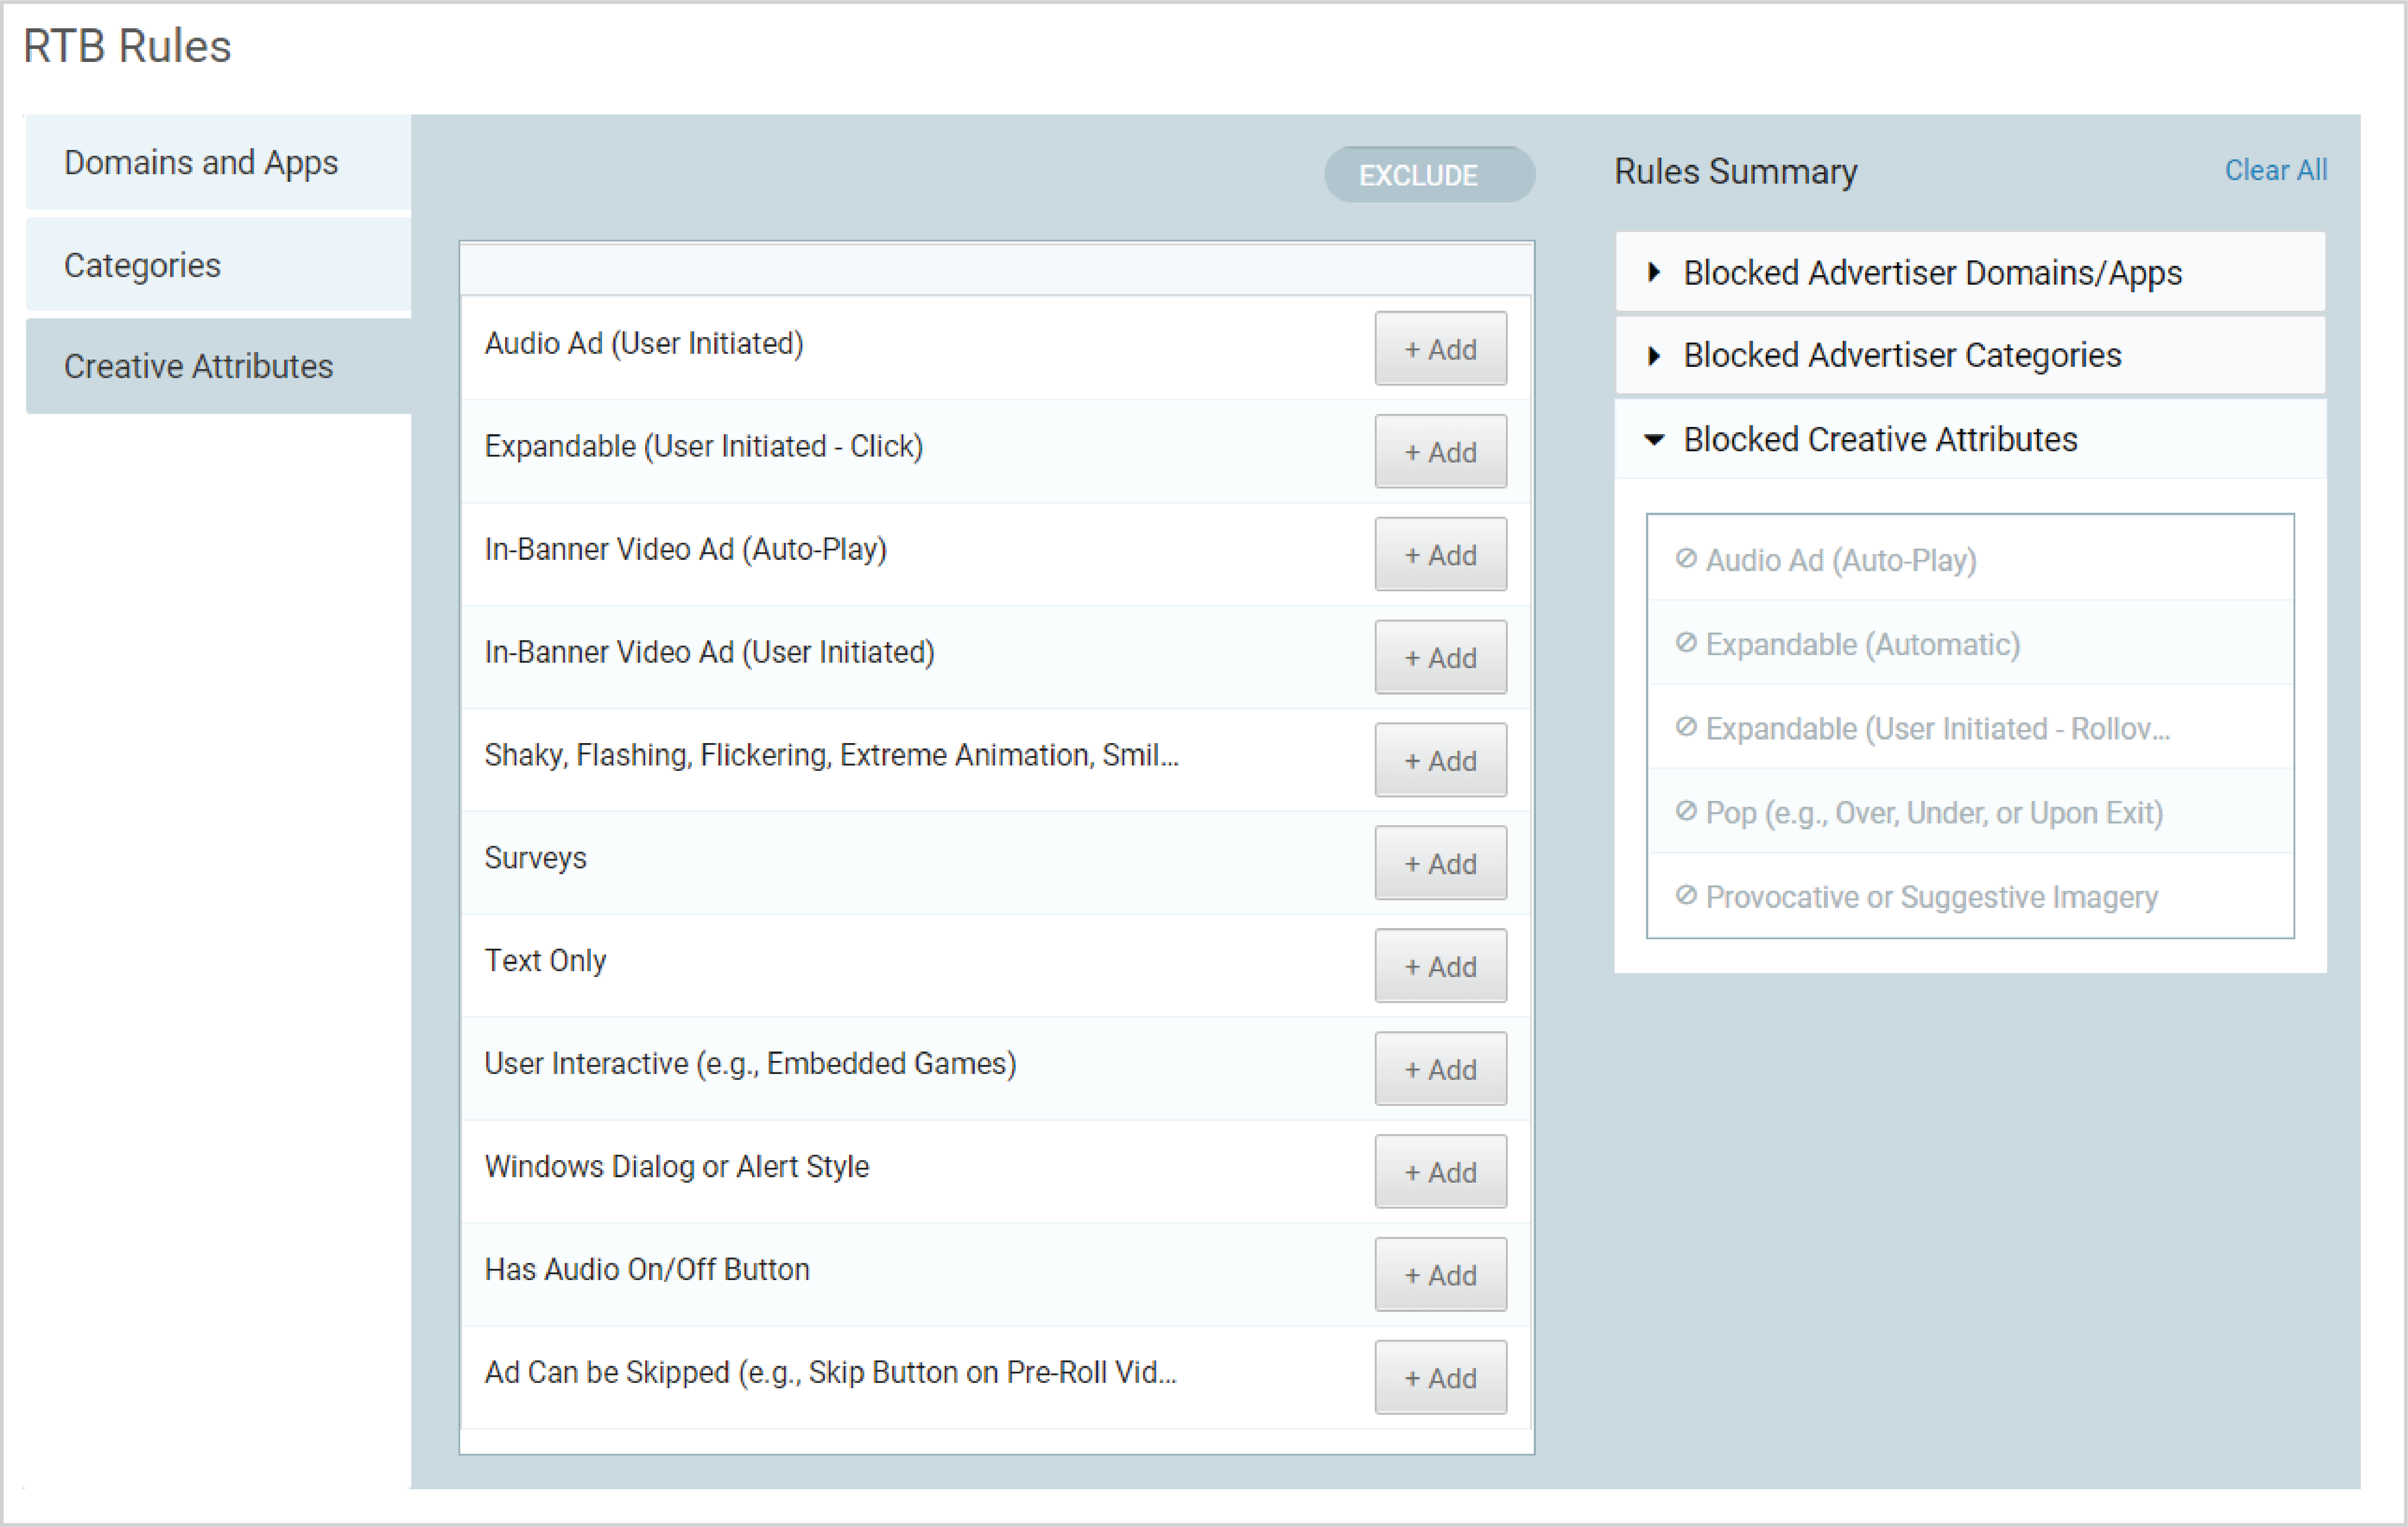Click block icon beside Pop (e.g., Over, Under...)

pos(1686,810)
